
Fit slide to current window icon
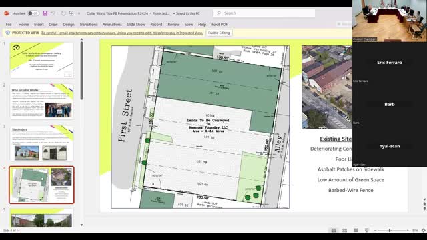pos(424,231)
